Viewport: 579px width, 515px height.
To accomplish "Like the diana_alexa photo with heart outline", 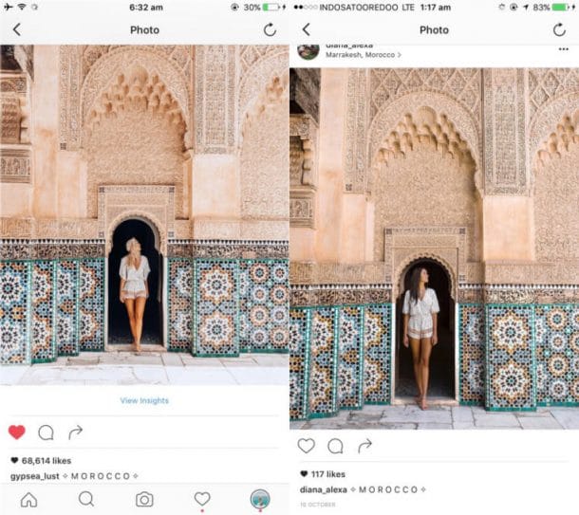I will coord(307,446).
